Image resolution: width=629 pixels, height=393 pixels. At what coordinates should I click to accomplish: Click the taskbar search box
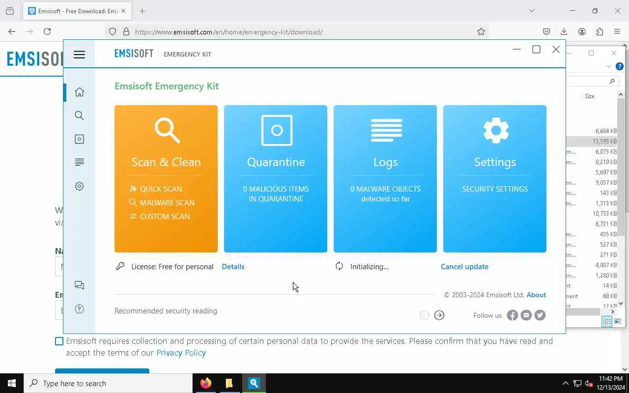pyautogui.click(x=108, y=383)
